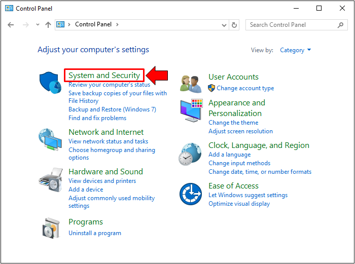Click the Hardware and Sound printer icon
The height and width of the screenshot is (264, 355).
pos(51,180)
